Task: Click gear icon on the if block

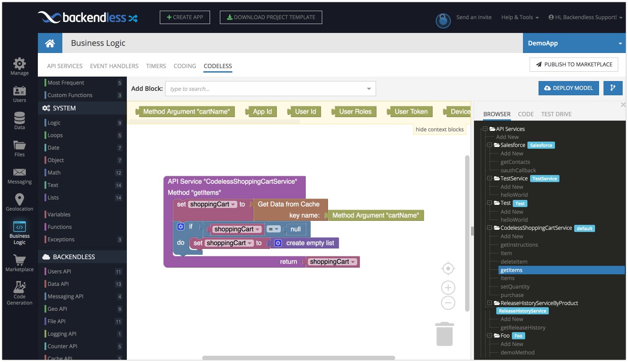Action: point(180,227)
